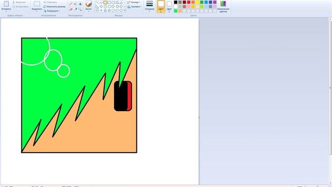Choose the Hexagon shape
The image size is (332, 187).
pyautogui.click(x=109, y=7)
